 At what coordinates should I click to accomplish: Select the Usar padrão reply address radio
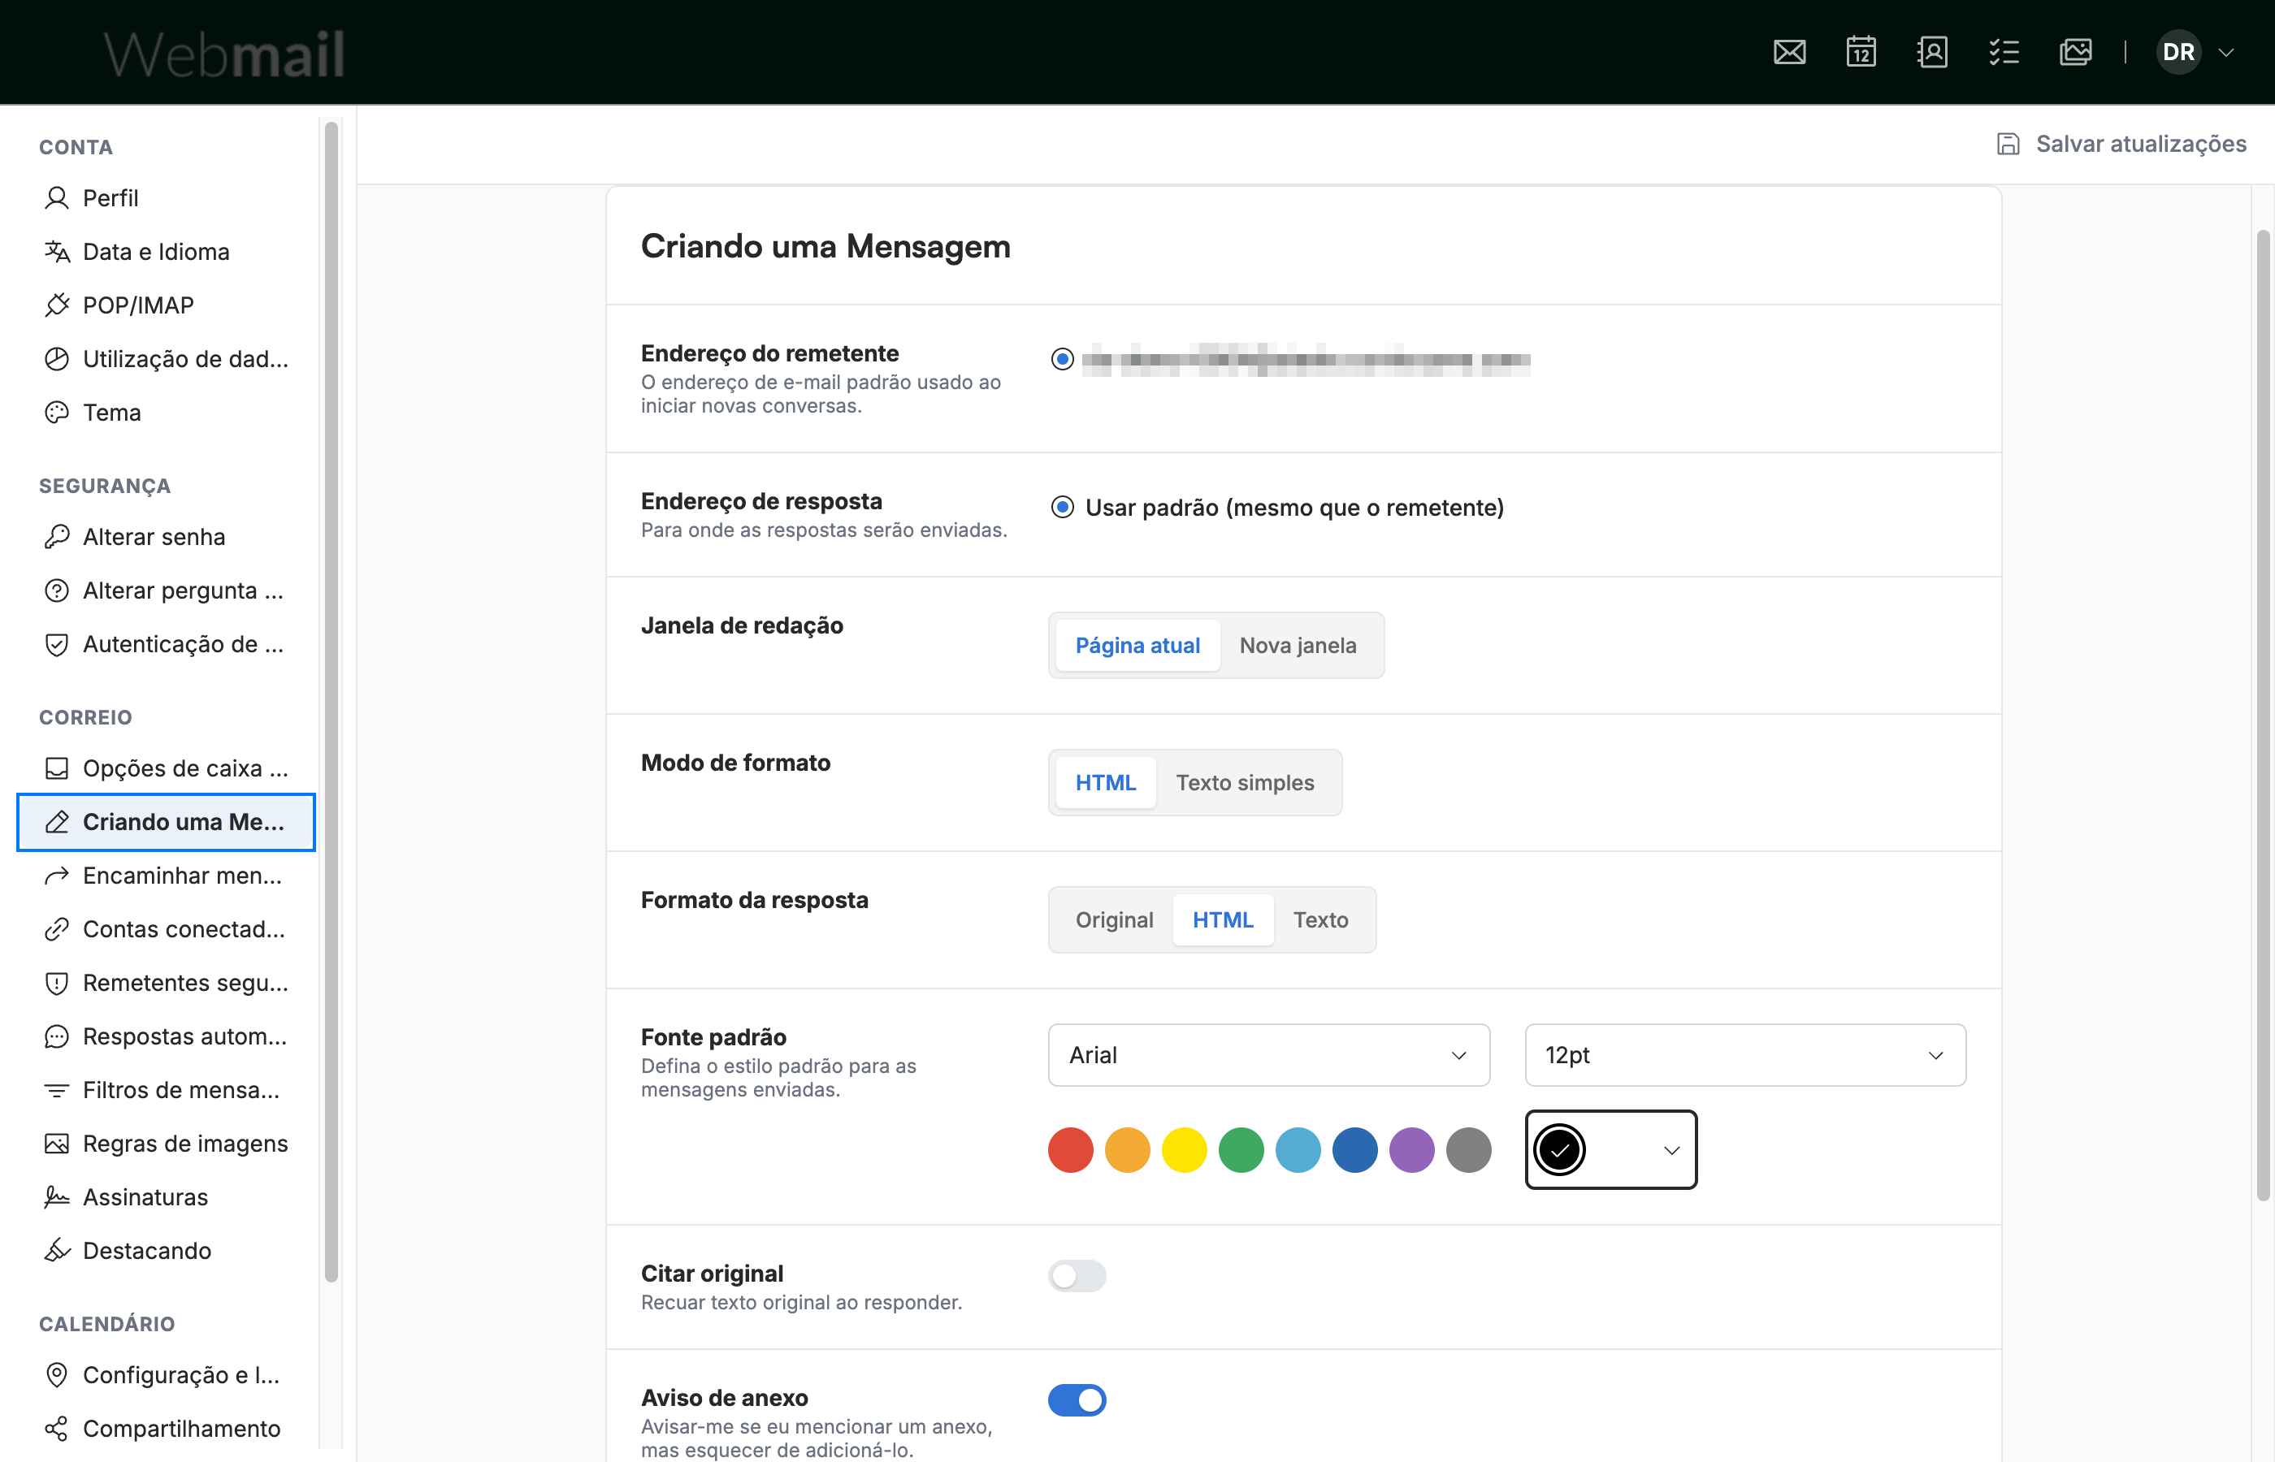1063,507
